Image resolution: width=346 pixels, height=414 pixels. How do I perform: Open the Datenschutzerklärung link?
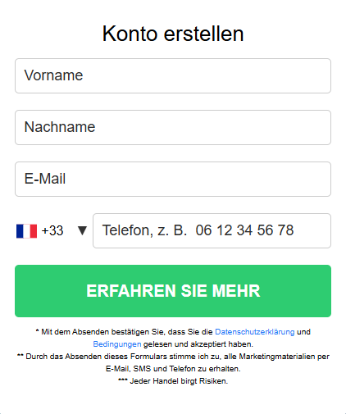point(255,332)
